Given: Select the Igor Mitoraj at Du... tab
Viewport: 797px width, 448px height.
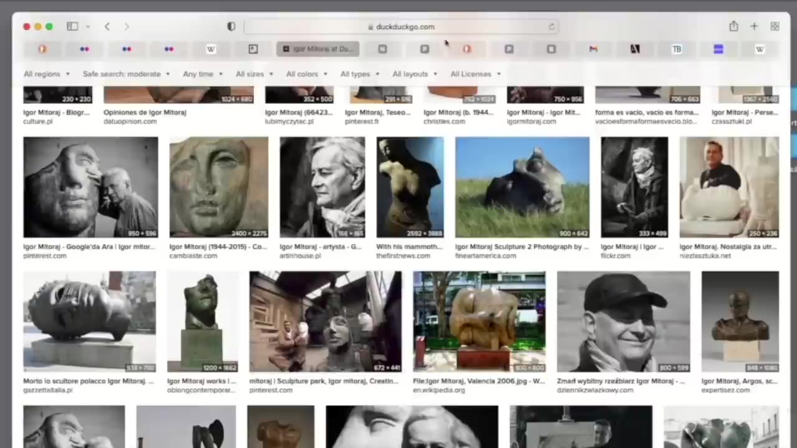Looking at the screenshot, I should (318, 49).
